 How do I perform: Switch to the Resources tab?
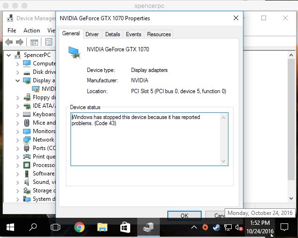[159, 34]
